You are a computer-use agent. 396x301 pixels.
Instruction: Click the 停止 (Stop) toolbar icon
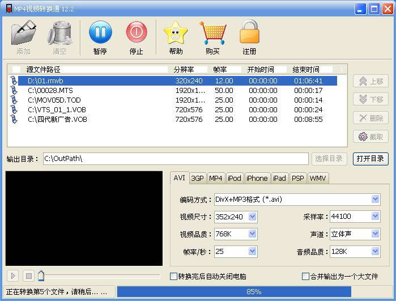(136, 33)
